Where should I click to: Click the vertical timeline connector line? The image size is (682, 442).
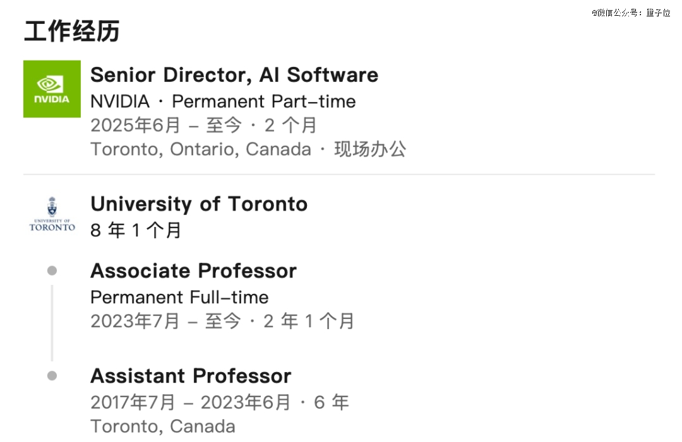coord(52,323)
